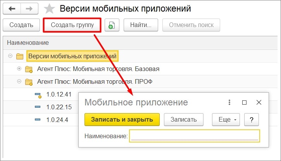Create new item by copying icon
This screenshot has height=161, width=281.
pos(112,25)
